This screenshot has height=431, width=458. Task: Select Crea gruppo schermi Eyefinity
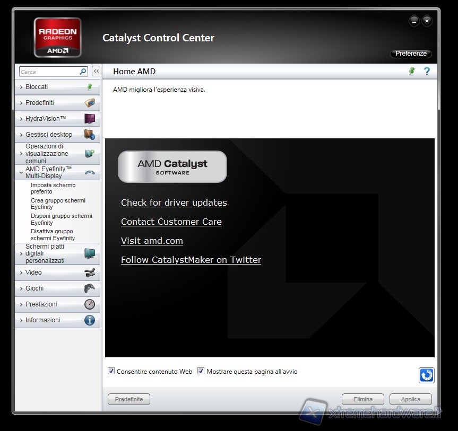point(58,204)
